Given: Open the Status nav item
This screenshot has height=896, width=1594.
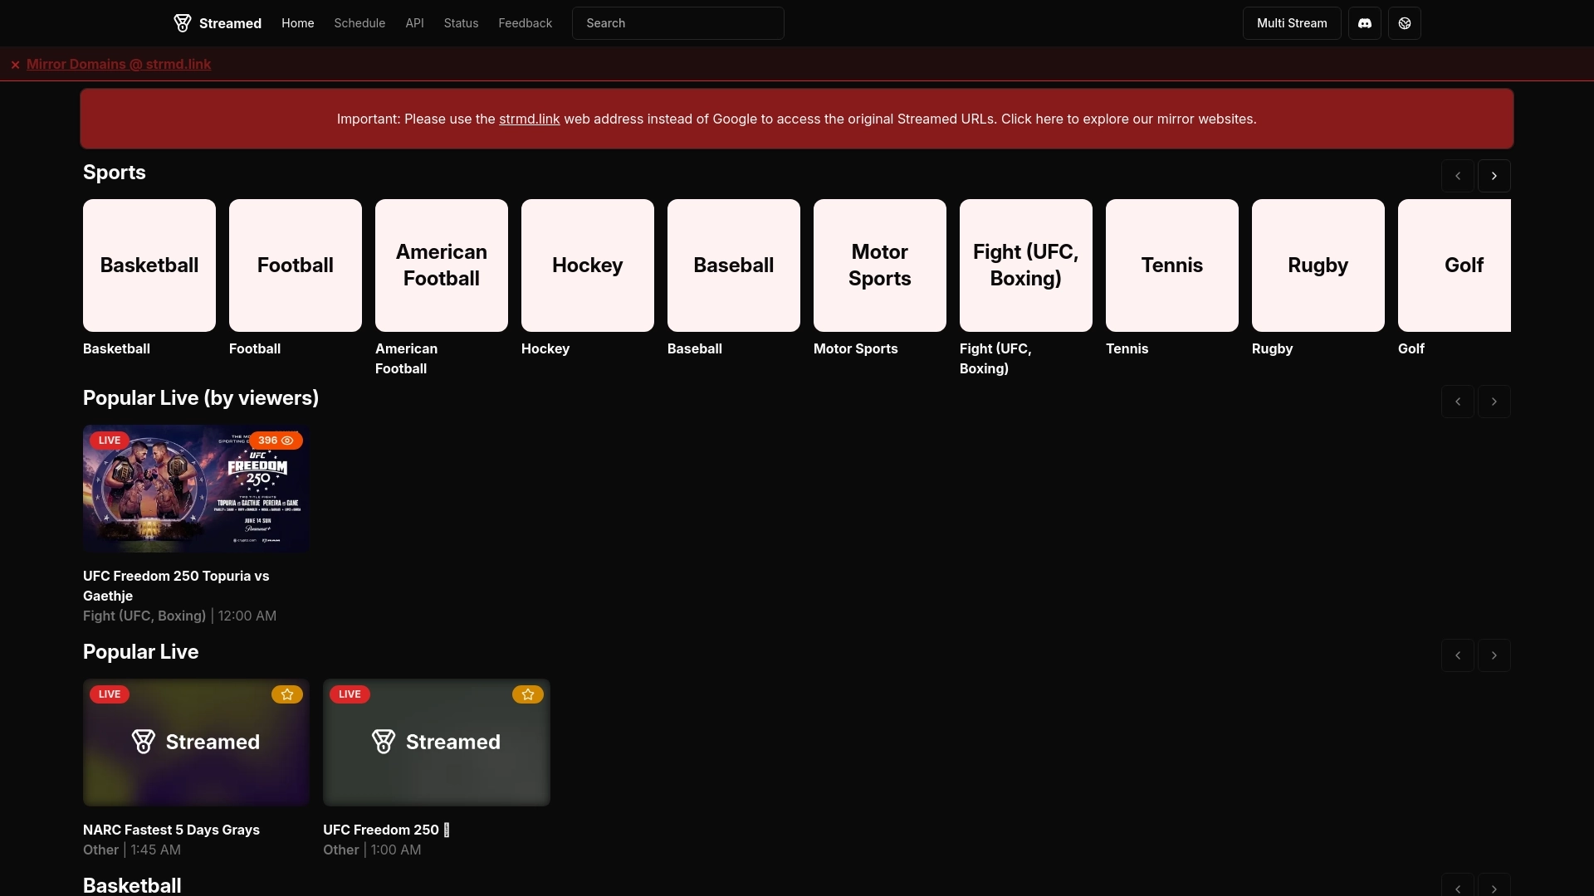Looking at the screenshot, I should tap(461, 23).
